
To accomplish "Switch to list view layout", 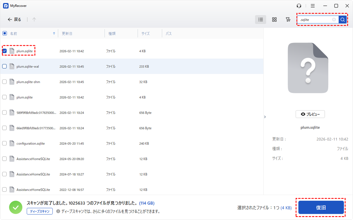I will pos(260,20).
